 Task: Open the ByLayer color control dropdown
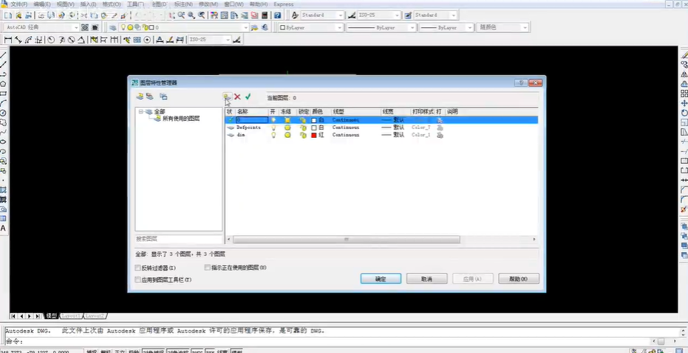tap(339, 27)
